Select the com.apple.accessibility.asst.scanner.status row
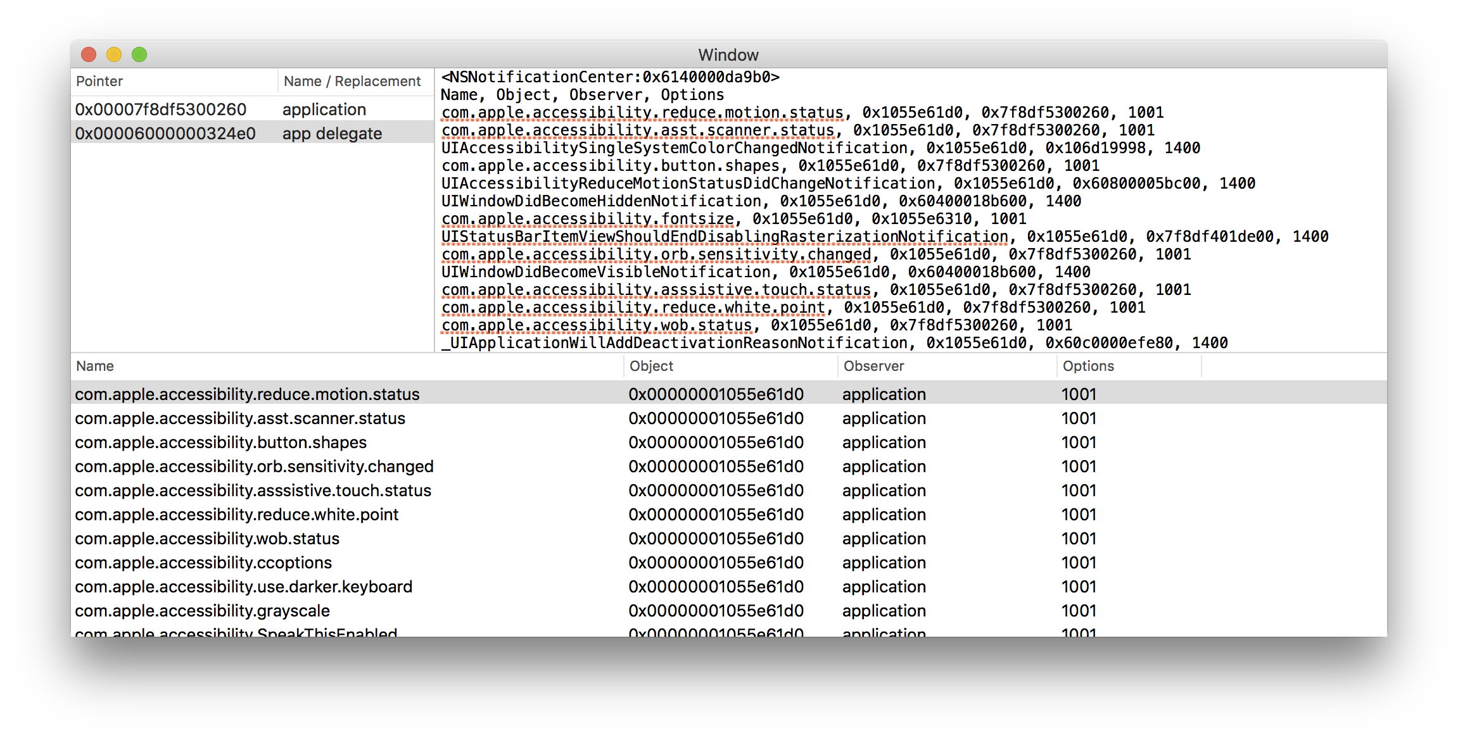Image resolution: width=1458 pixels, height=738 pixels. click(x=241, y=418)
